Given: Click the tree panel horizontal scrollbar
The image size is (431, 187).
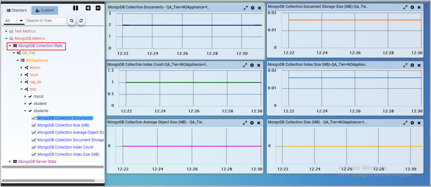Looking at the screenshot, I should pos(48,181).
